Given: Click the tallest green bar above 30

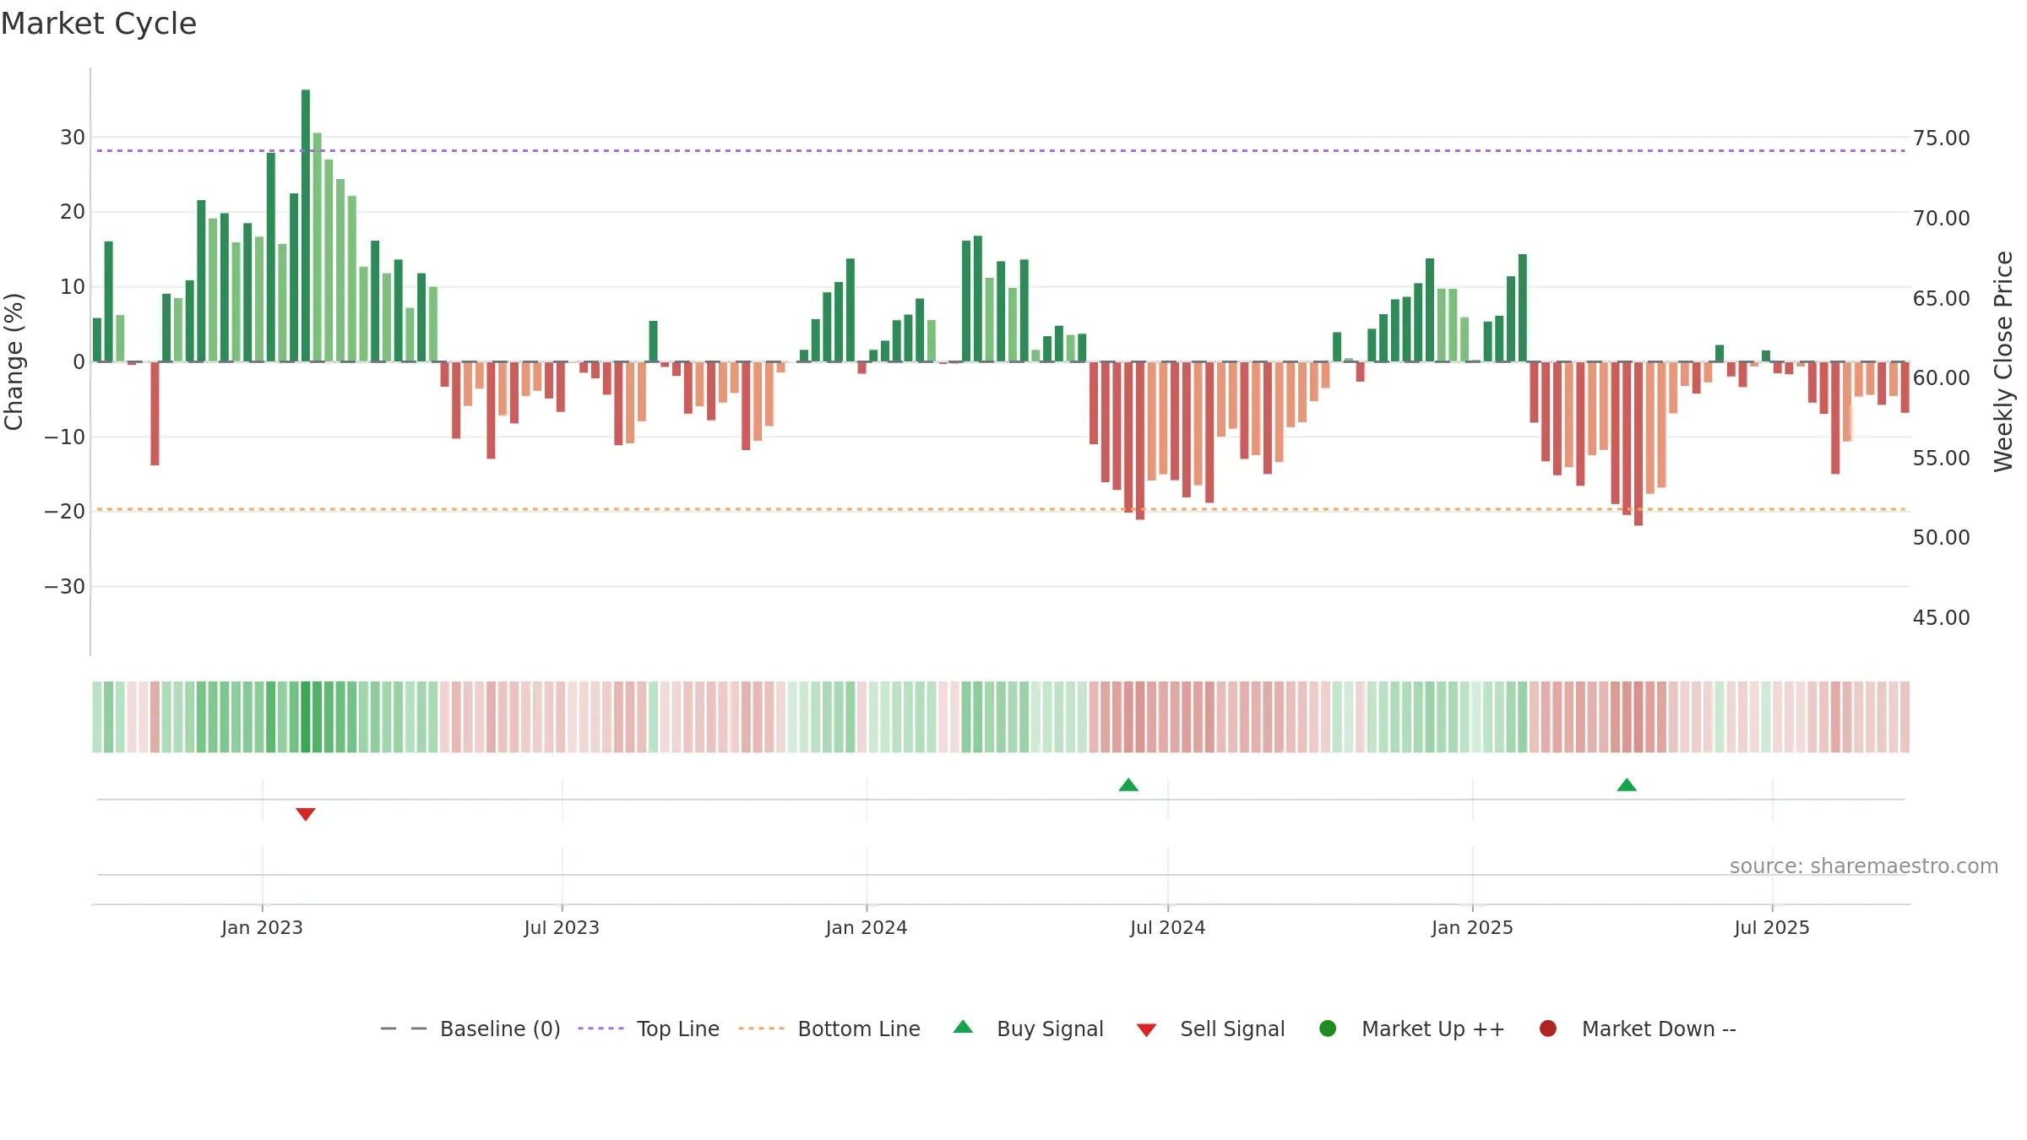Looking at the screenshot, I should pos(306,225).
